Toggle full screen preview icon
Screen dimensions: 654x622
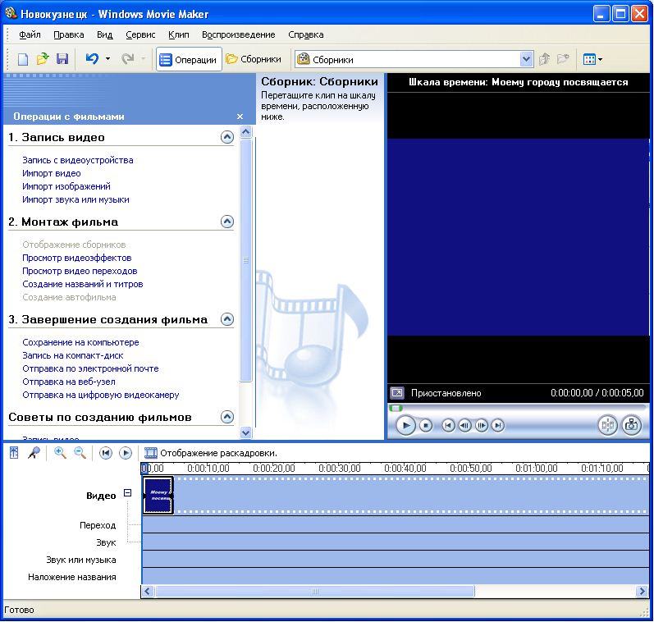[x=396, y=393]
